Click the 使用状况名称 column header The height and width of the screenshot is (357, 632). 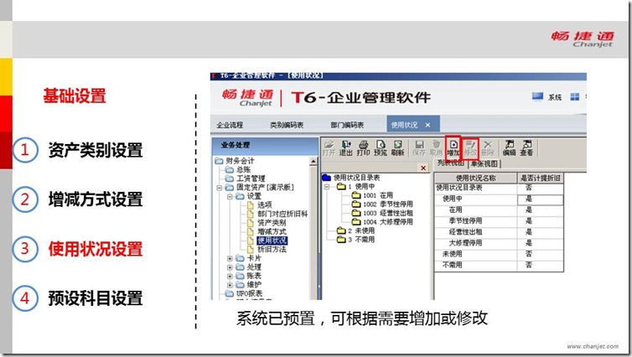(476, 178)
